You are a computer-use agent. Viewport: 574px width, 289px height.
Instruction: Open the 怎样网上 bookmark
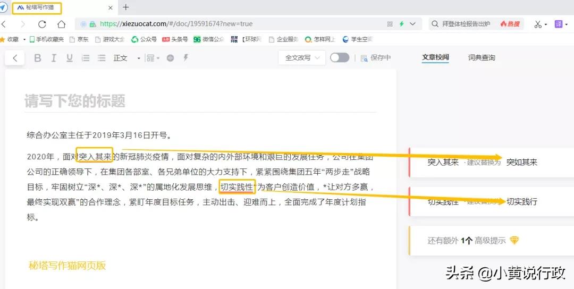[320, 39]
